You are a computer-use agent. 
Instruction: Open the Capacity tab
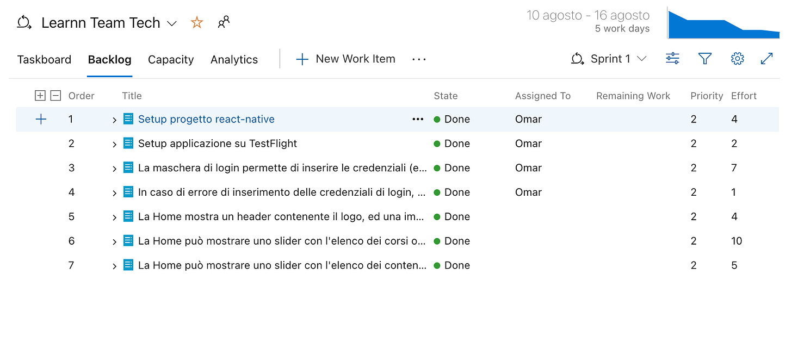point(171,59)
